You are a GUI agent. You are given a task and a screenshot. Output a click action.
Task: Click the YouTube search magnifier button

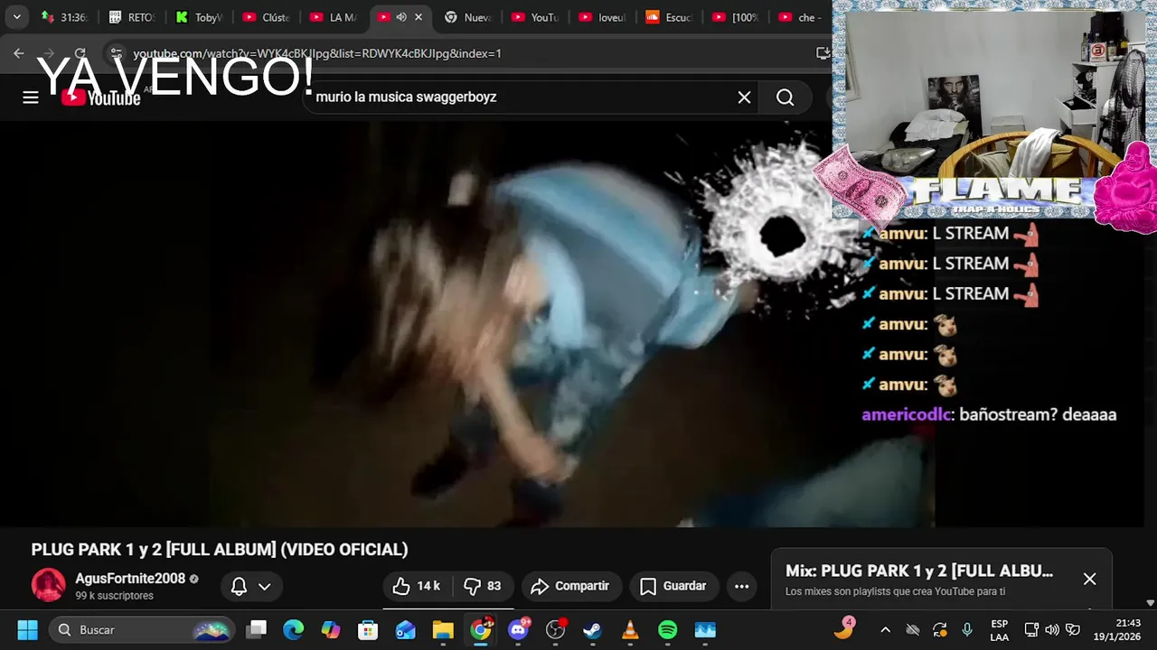(x=785, y=97)
